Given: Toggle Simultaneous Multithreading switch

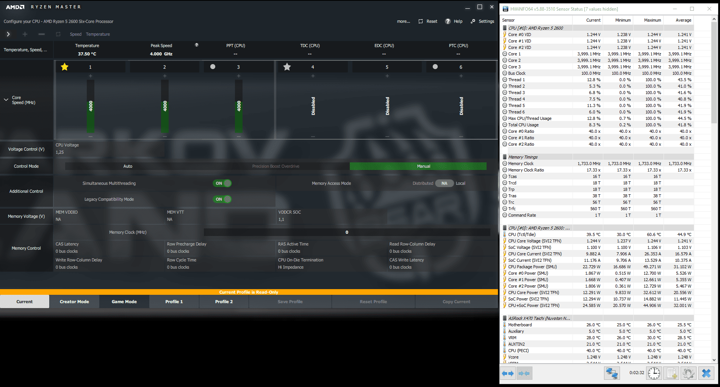Looking at the screenshot, I should click(222, 183).
